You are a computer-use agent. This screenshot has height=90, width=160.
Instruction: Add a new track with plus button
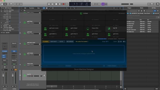click(21, 10)
